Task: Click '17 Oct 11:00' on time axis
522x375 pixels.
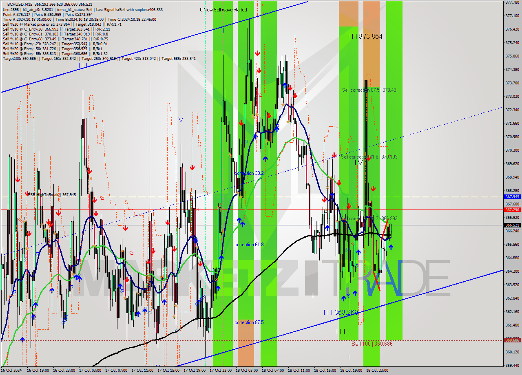Action: point(142,371)
